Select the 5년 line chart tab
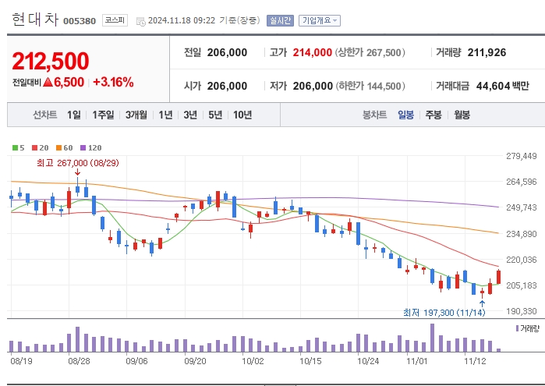The width and height of the screenshot is (545, 386). coord(215,115)
